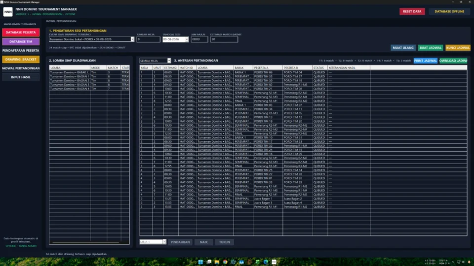Image resolution: width=474 pixels, height=266 pixels.
Task: Select queue row with 'PORDI TIM 06'
Action: [x=303, y=72]
